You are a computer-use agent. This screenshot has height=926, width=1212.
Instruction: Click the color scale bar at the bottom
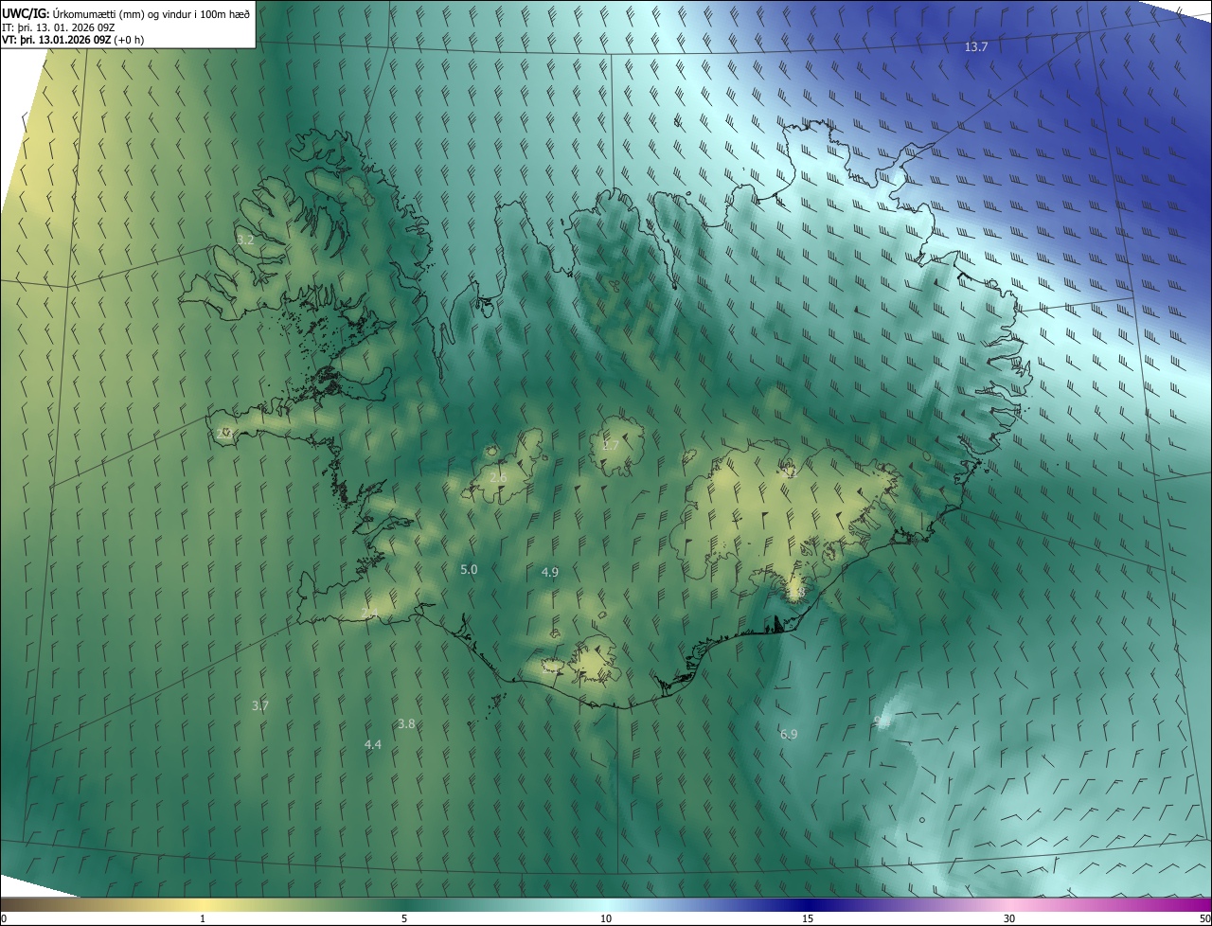coord(606,905)
